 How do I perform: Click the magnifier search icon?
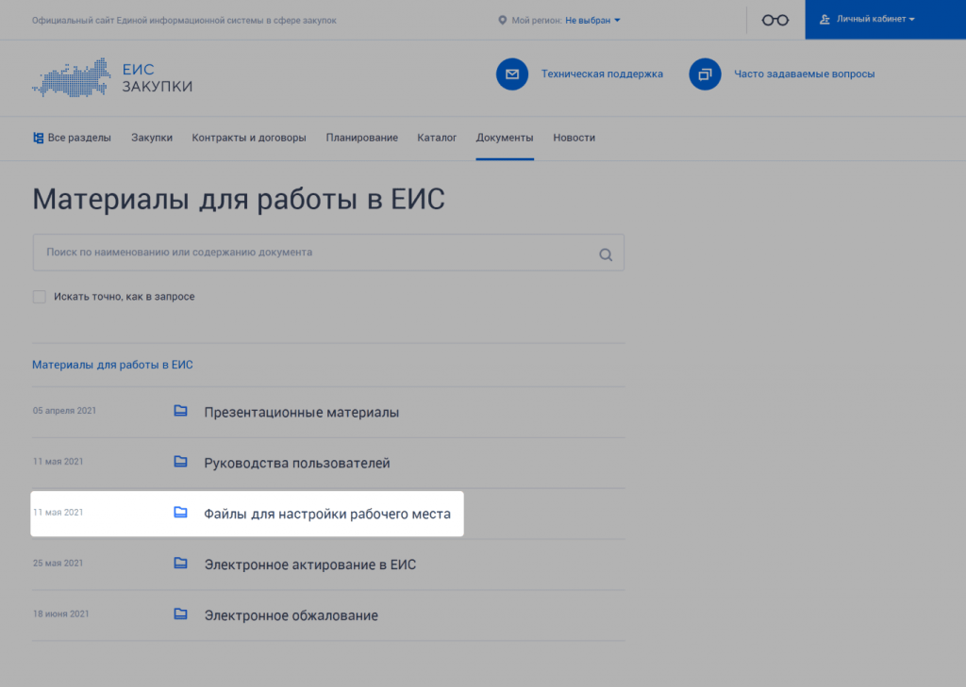coord(606,254)
